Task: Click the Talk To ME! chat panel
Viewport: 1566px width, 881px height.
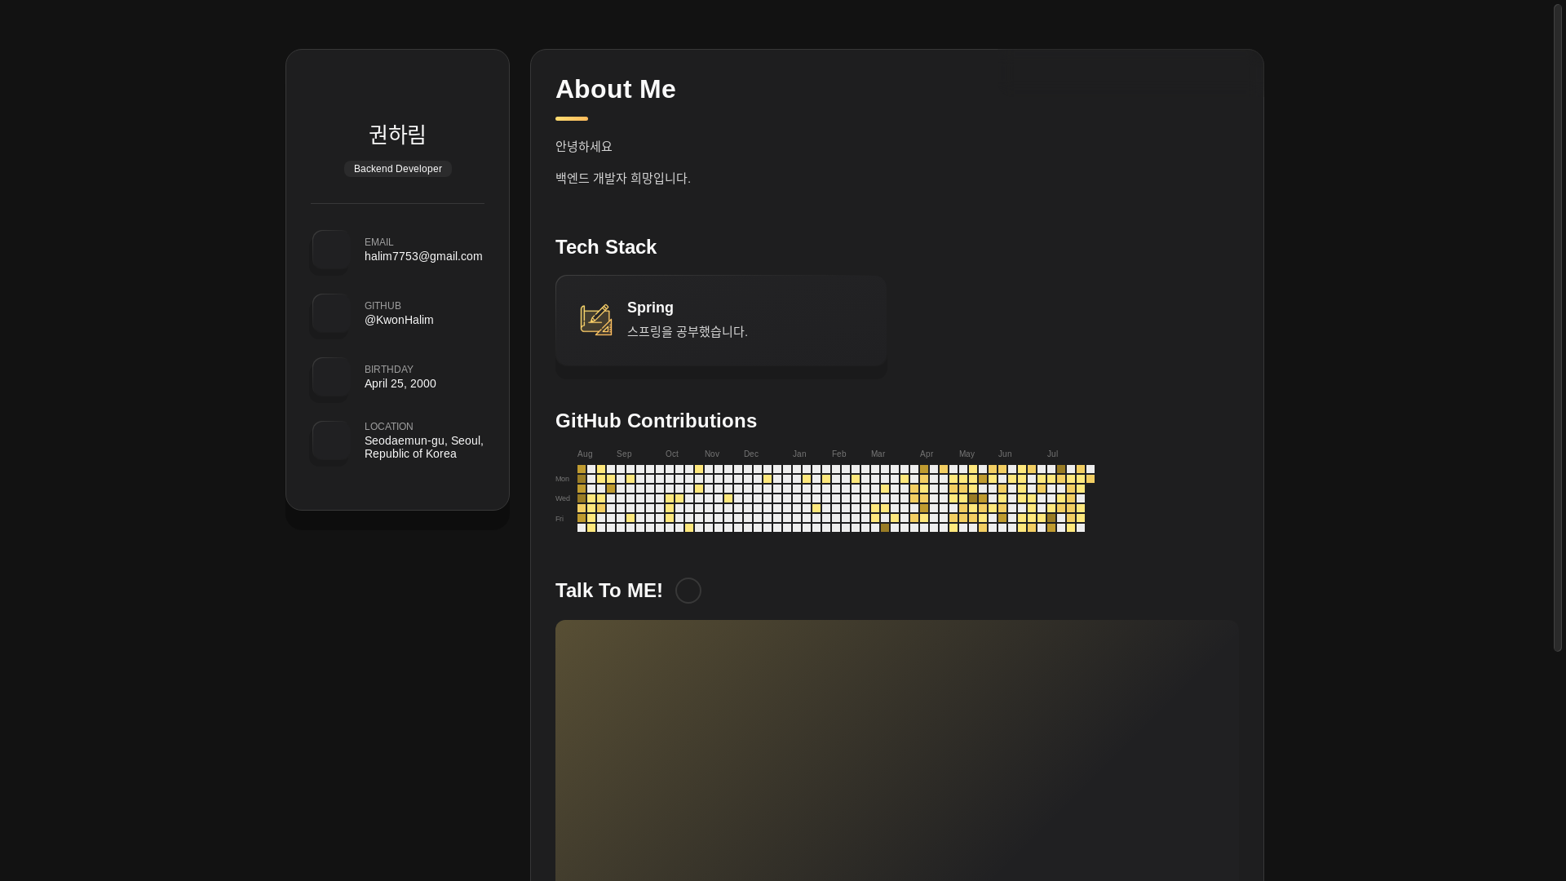Action: [x=897, y=750]
